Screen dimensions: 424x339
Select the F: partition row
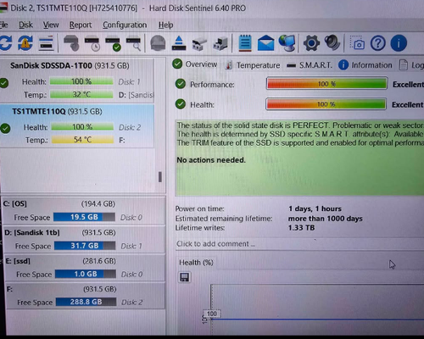(86, 296)
